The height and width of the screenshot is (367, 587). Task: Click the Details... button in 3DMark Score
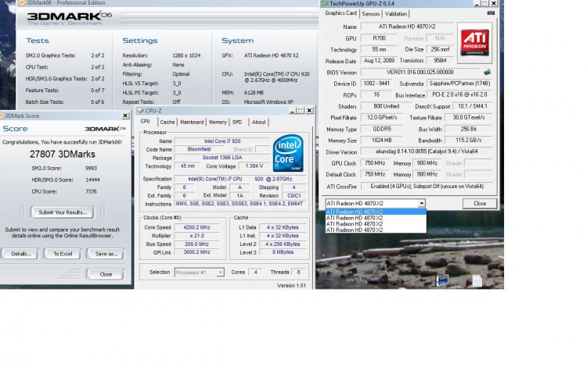pos(20,254)
